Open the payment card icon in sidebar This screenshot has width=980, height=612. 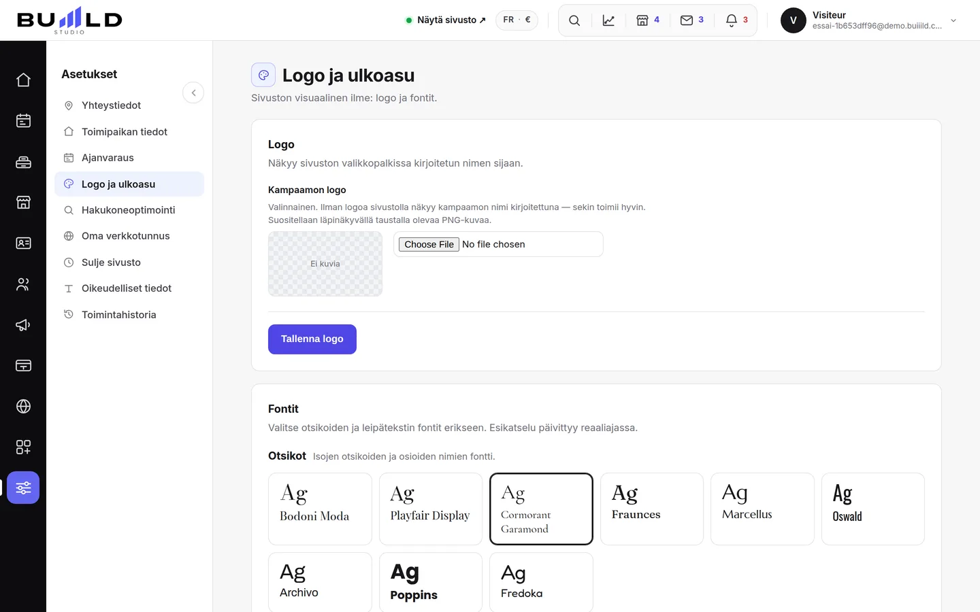(23, 366)
